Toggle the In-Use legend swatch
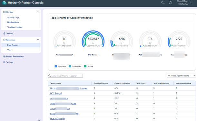The height and width of the screenshot is (121, 197). (85, 66)
